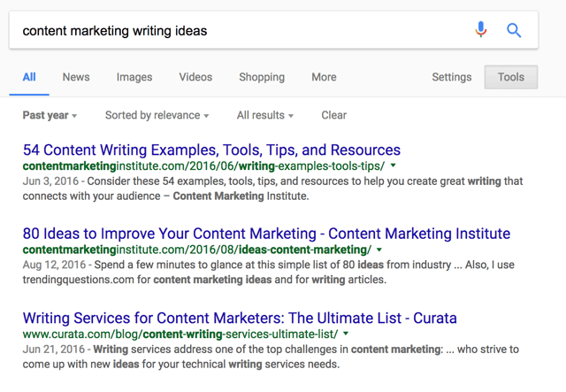The image size is (566, 392).
Task: Expand arrow beside the curata.com URL
Action: (346, 334)
